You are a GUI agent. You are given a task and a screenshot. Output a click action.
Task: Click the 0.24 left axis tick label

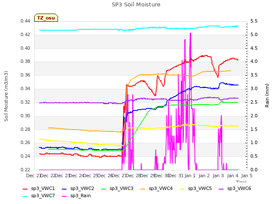26,156
